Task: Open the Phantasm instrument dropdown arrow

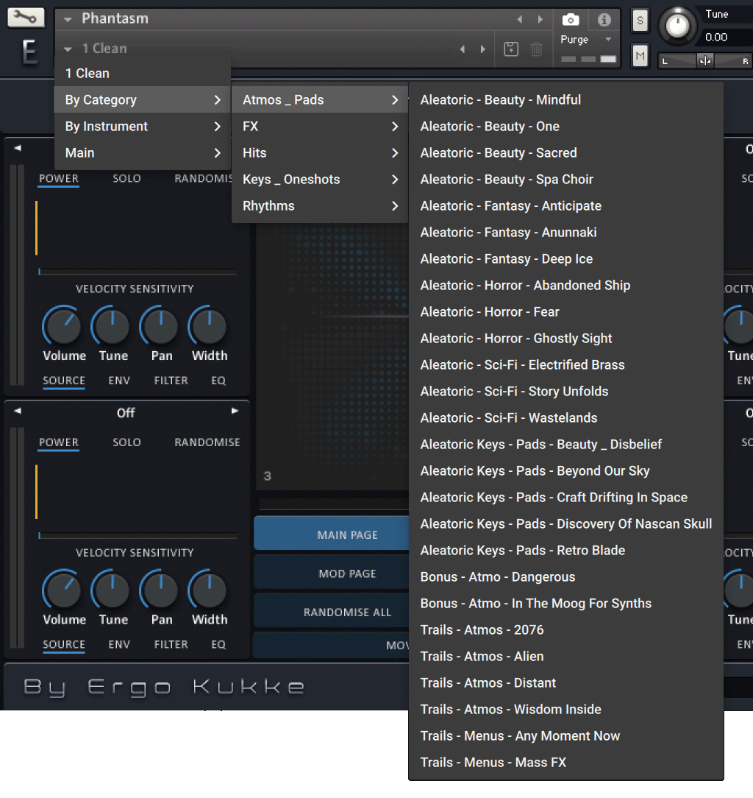Action: click(x=68, y=19)
